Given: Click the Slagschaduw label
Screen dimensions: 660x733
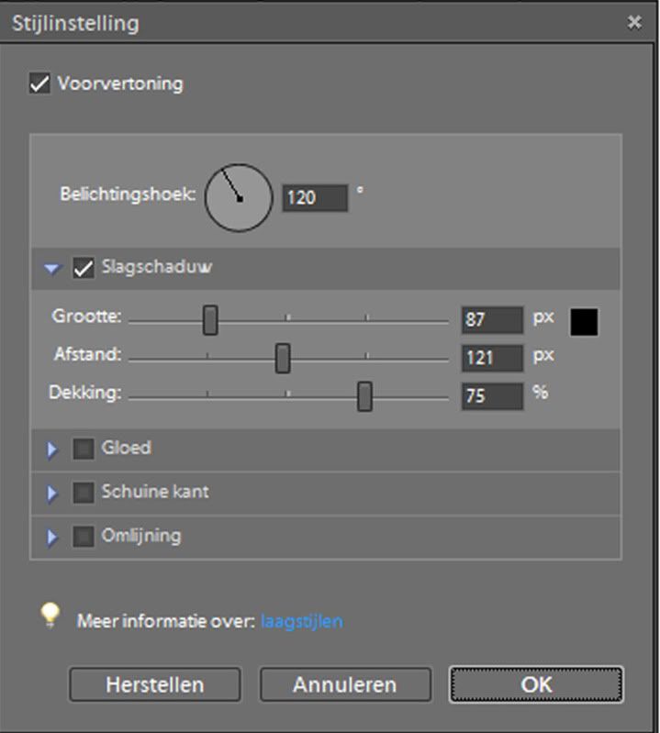Looking at the screenshot, I should pyautogui.click(x=157, y=267).
